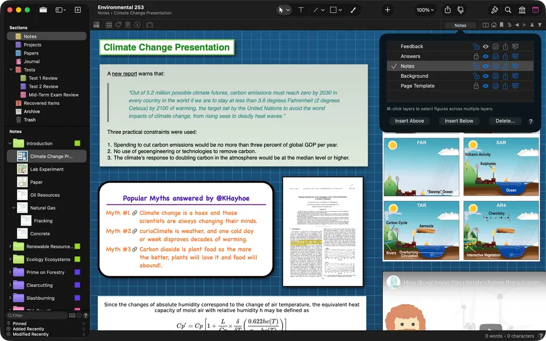The width and height of the screenshot is (546, 341).
Task: Expand the Ecology Ecosystems folder
Action: (10, 259)
